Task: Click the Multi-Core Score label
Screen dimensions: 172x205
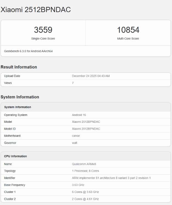Action: [128, 39]
